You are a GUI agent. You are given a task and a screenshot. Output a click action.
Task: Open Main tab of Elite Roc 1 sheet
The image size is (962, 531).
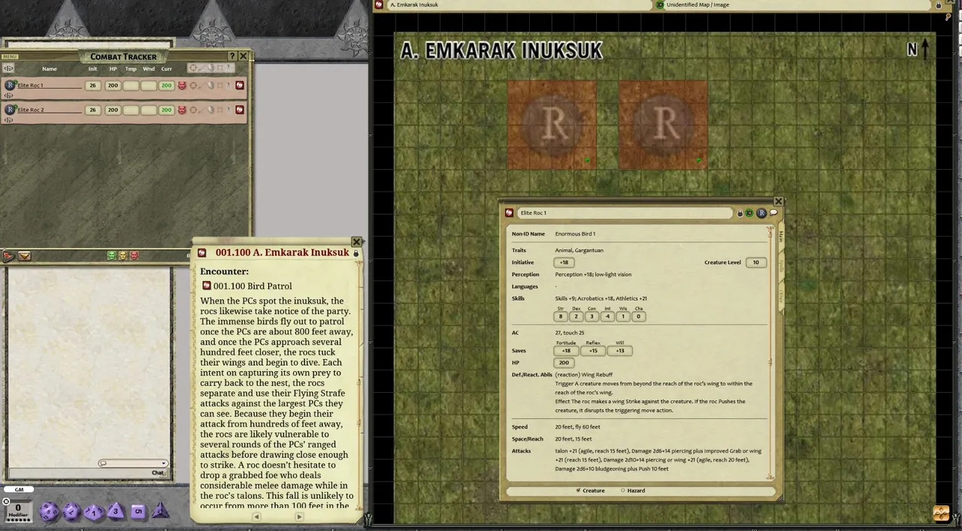coord(781,235)
